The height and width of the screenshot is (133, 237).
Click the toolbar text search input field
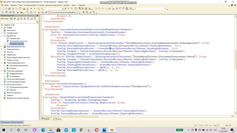coord(53,9)
